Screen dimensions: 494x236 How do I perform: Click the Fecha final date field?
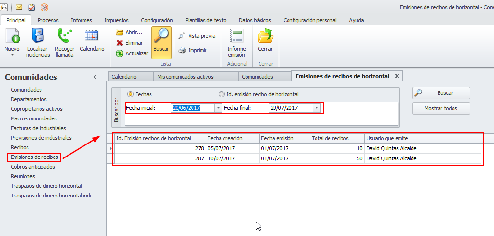pyautogui.click(x=291, y=108)
